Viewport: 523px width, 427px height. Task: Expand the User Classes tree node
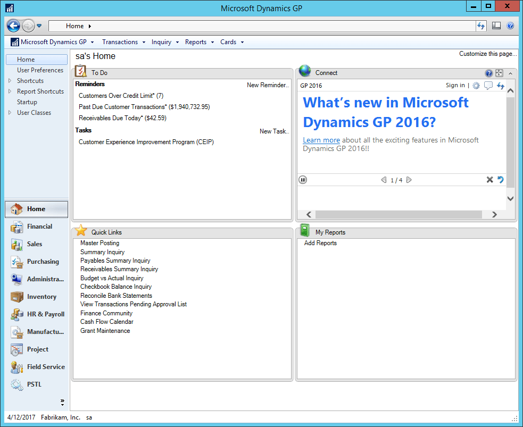10,113
